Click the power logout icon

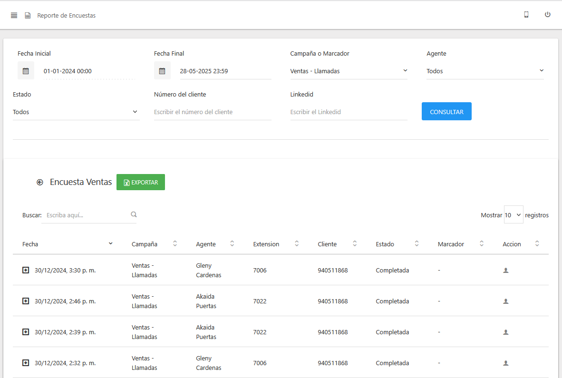coord(547,15)
